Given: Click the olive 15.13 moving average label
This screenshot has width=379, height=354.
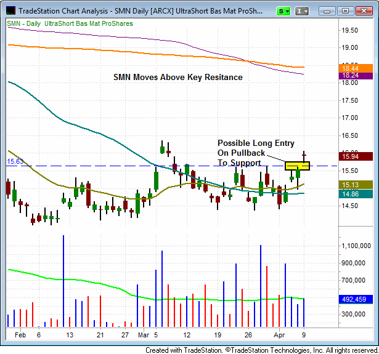Looking at the screenshot, I should click(356, 185).
